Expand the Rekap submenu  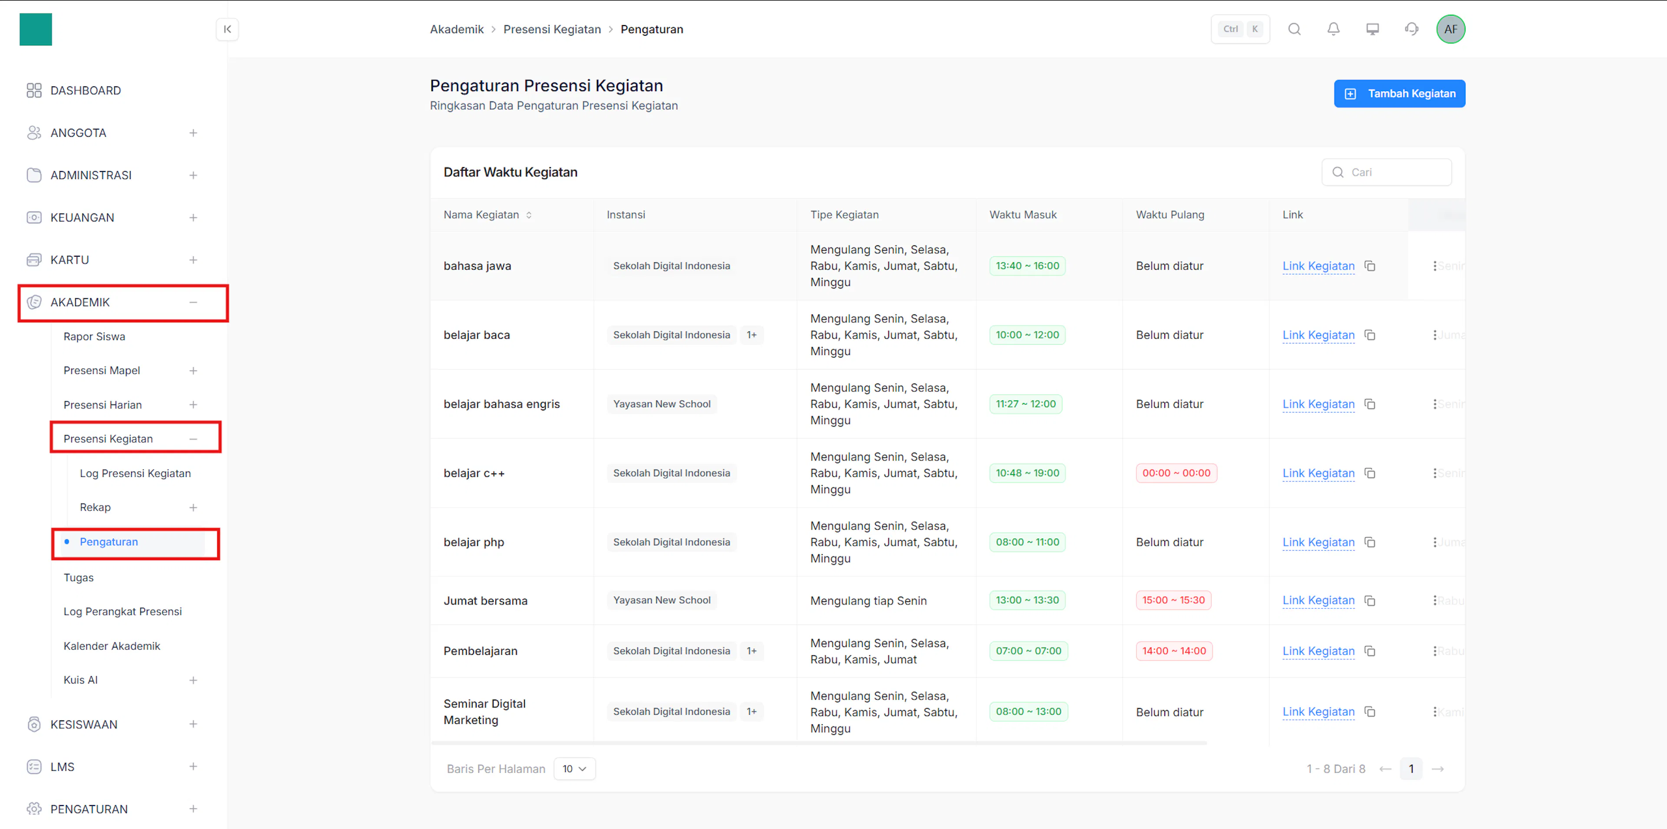click(x=193, y=507)
